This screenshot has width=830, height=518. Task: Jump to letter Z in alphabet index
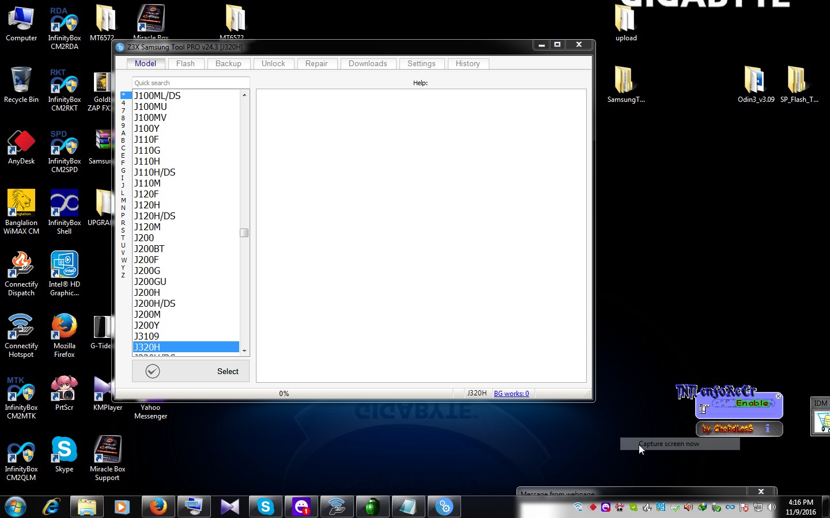coord(123,275)
